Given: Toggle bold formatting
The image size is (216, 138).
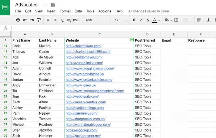Looking at the screenshot, I should click(x=134, y=20).
